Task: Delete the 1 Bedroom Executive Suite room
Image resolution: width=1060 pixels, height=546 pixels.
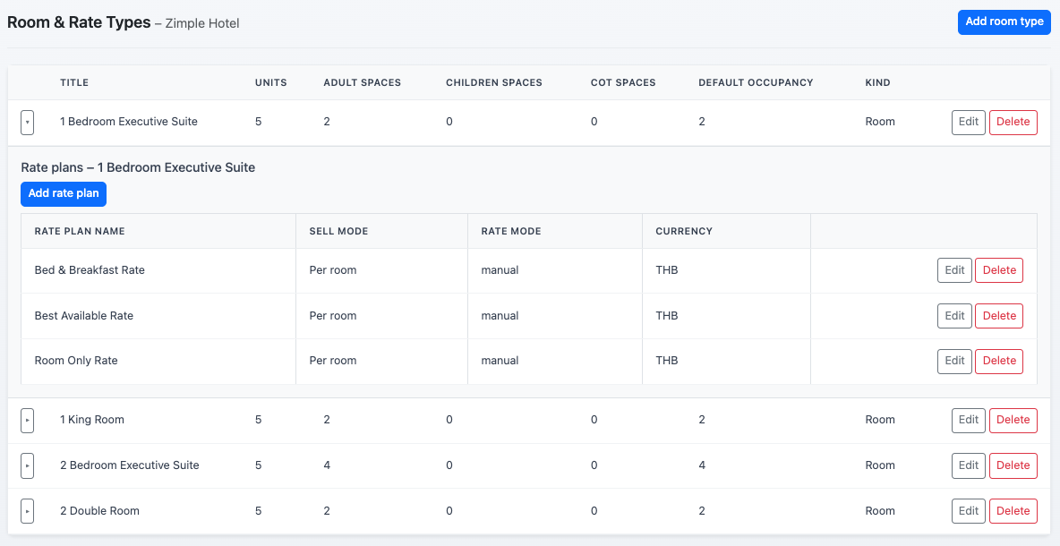Action: 1013,122
